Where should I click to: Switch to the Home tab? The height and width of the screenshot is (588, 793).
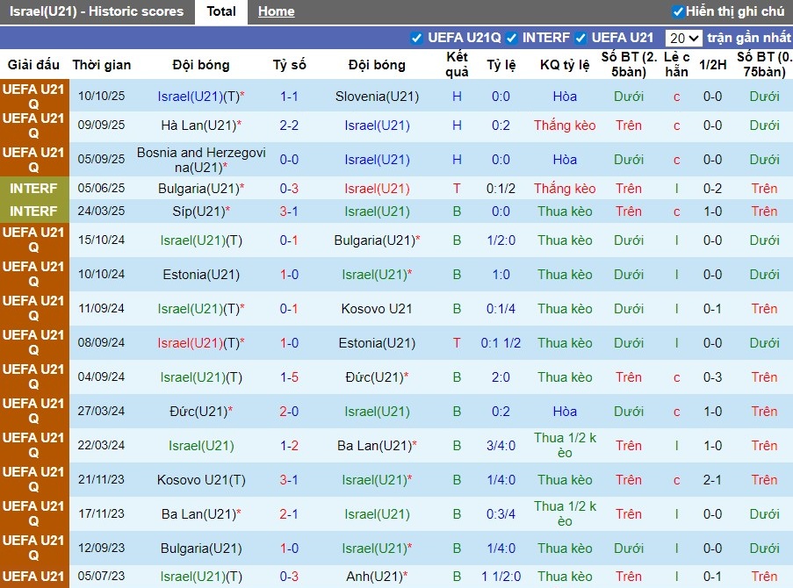276,11
